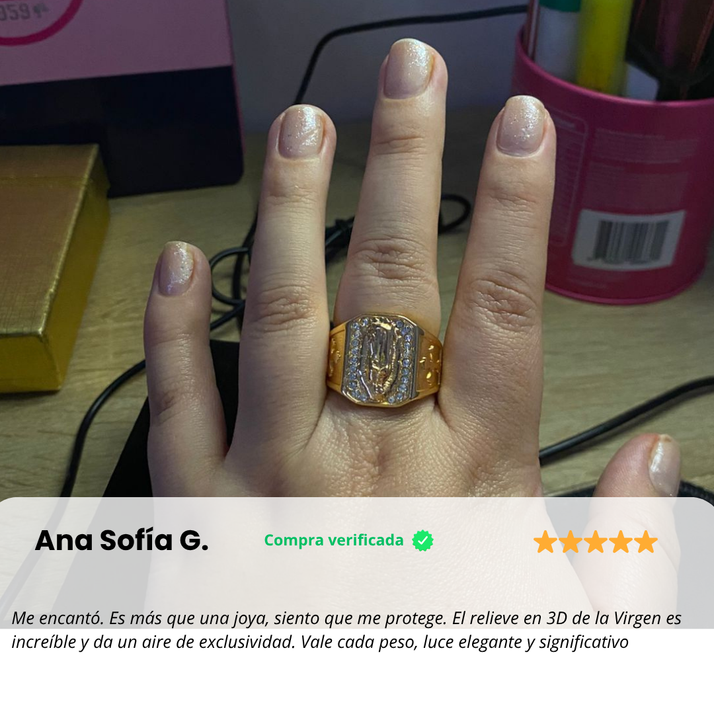Viewport: 714px width, 714px height.
Task: Open reviewer name "Ana Sofía G."
Action: coord(122,541)
